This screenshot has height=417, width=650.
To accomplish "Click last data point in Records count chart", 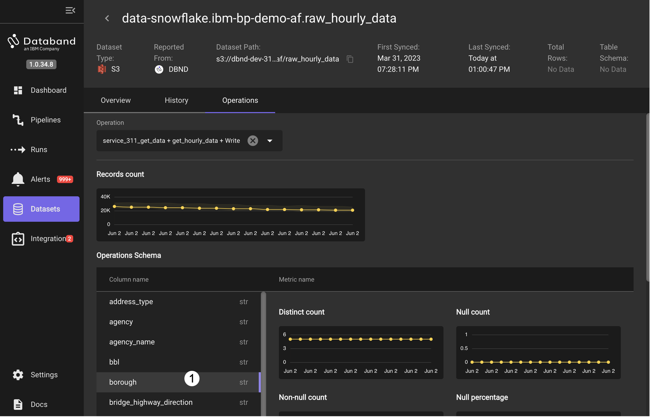I will 353,210.
